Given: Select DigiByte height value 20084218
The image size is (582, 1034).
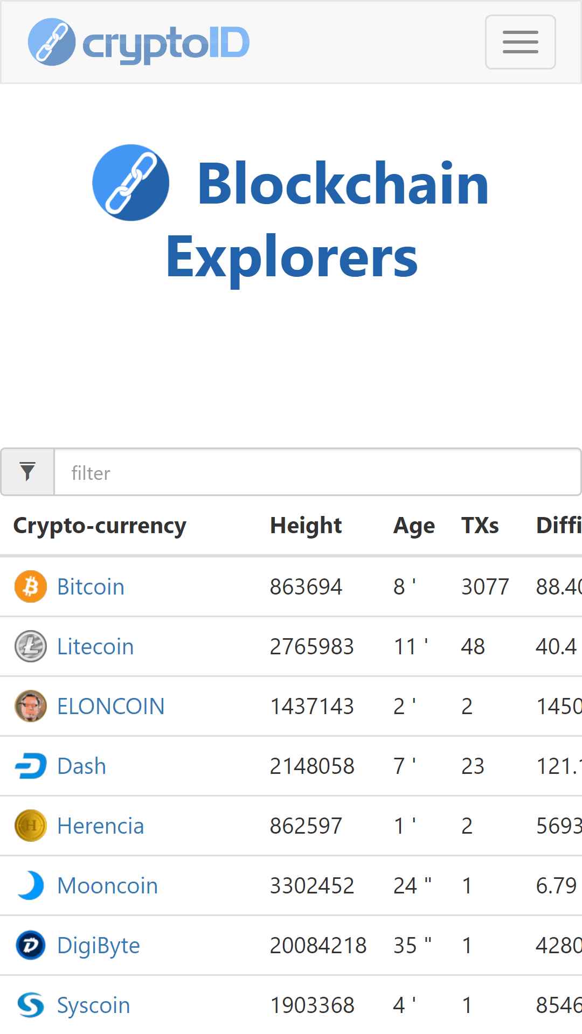Looking at the screenshot, I should (x=318, y=945).
